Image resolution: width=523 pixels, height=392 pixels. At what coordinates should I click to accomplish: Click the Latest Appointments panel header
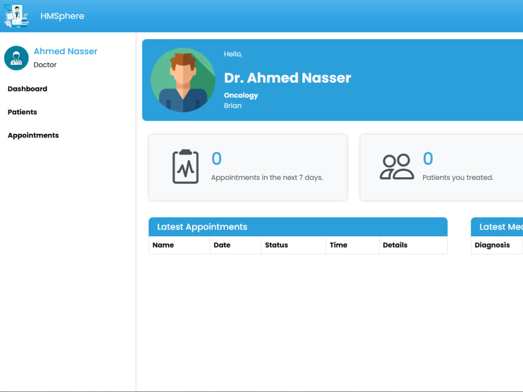[x=298, y=227]
